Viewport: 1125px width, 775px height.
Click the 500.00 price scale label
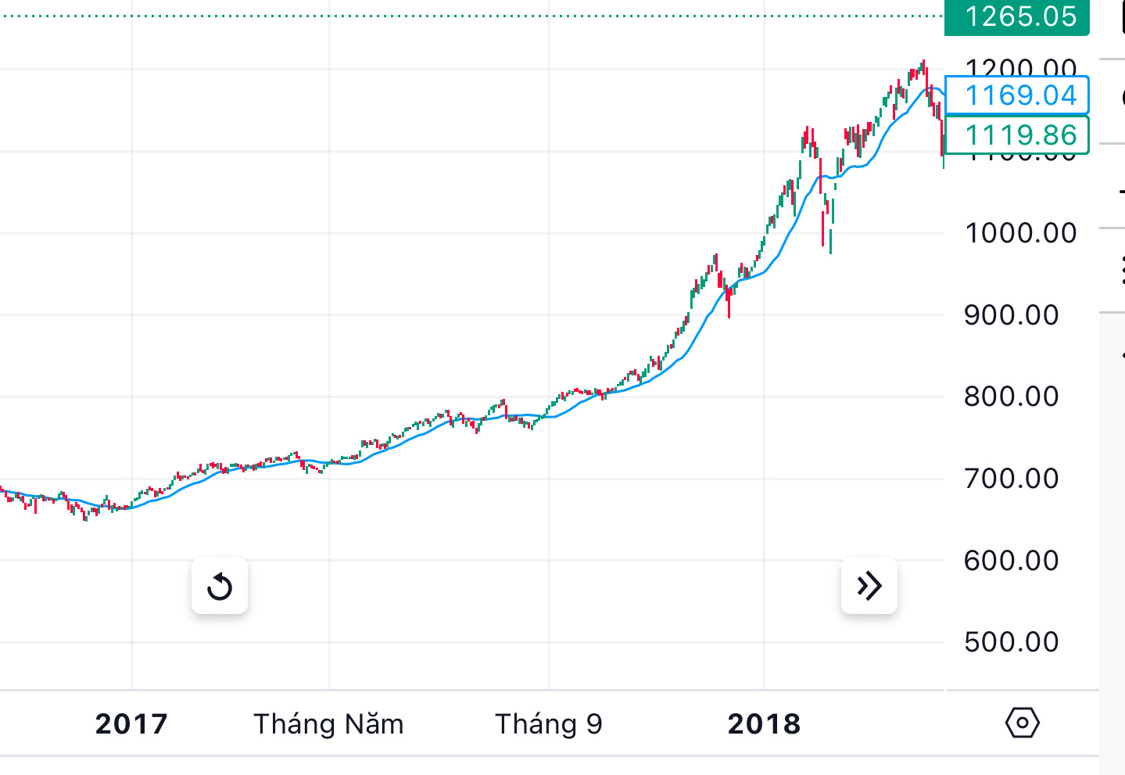point(1011,642)
